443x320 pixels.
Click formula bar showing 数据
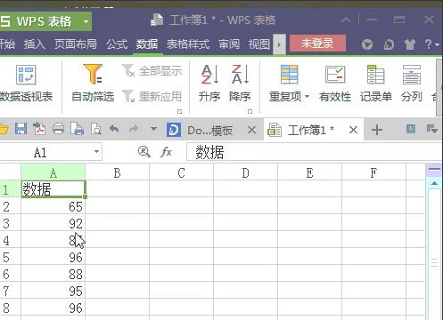coord(314,152)
